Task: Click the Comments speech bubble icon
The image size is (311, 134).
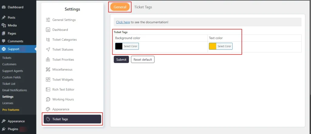Action: tap(4, 41)
